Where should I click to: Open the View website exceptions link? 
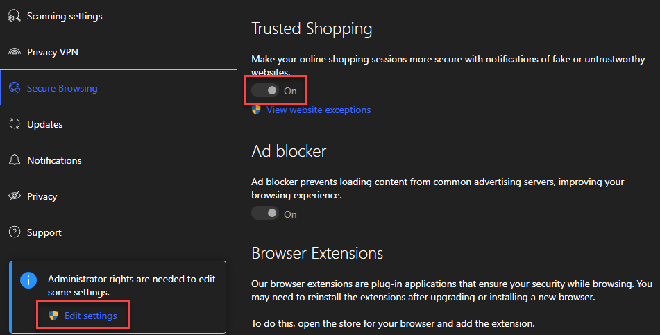pos(319,110)
